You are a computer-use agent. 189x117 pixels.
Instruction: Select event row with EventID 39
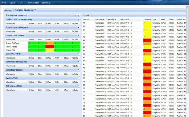134,71
